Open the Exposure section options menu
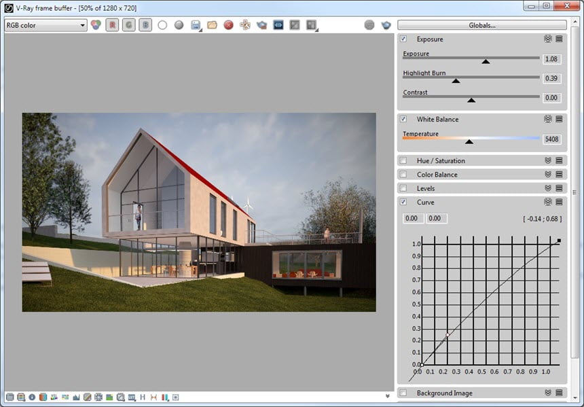Image resolution: width=584 pixels, height=407 pixels. (x=559, y=39)
